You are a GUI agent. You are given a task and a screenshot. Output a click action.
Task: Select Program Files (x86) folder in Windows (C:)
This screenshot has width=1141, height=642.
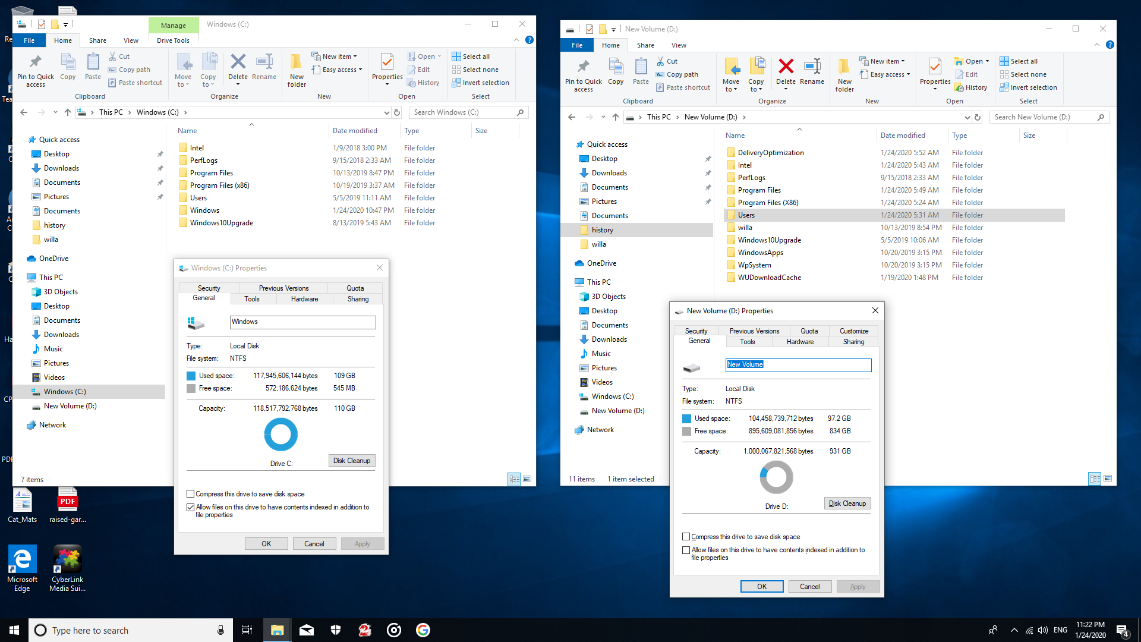tap(219, 185)
